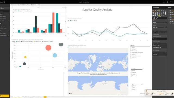Open the Category field dropdown arrow in the Axis well

[x=165, y=23]
